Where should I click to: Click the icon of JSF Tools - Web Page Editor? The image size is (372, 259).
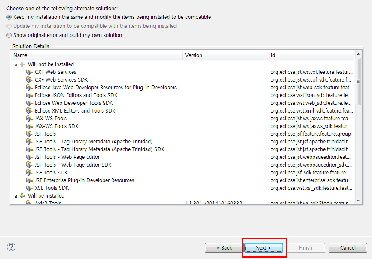tap(29, 157)
